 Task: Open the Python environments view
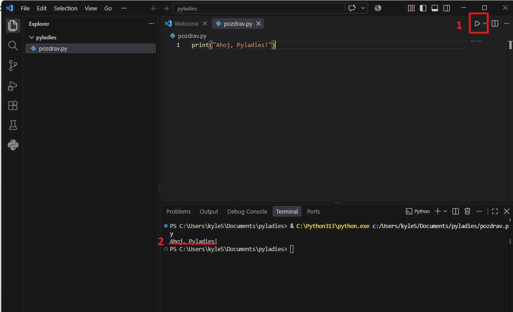(13, 145)
